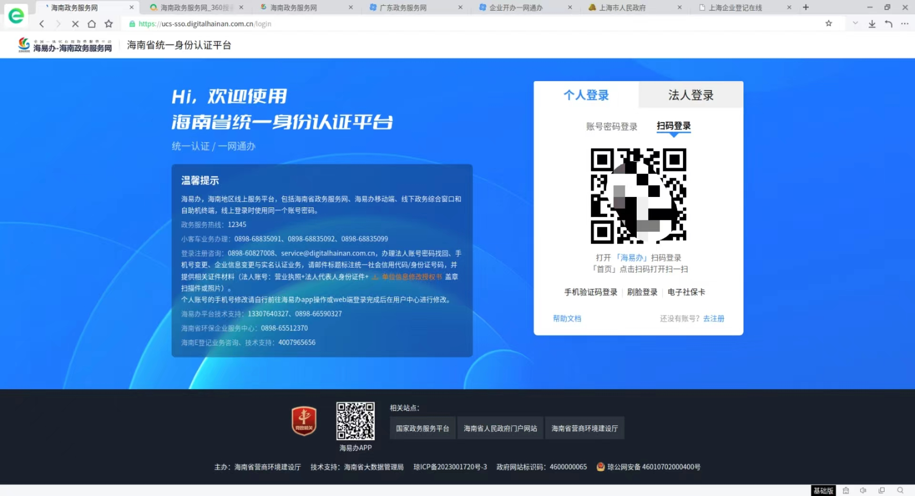Image resolution: width=915 pixels, height=496 pixels.
Task: Click the browser back arrow icon
Action: click(42, 24)
